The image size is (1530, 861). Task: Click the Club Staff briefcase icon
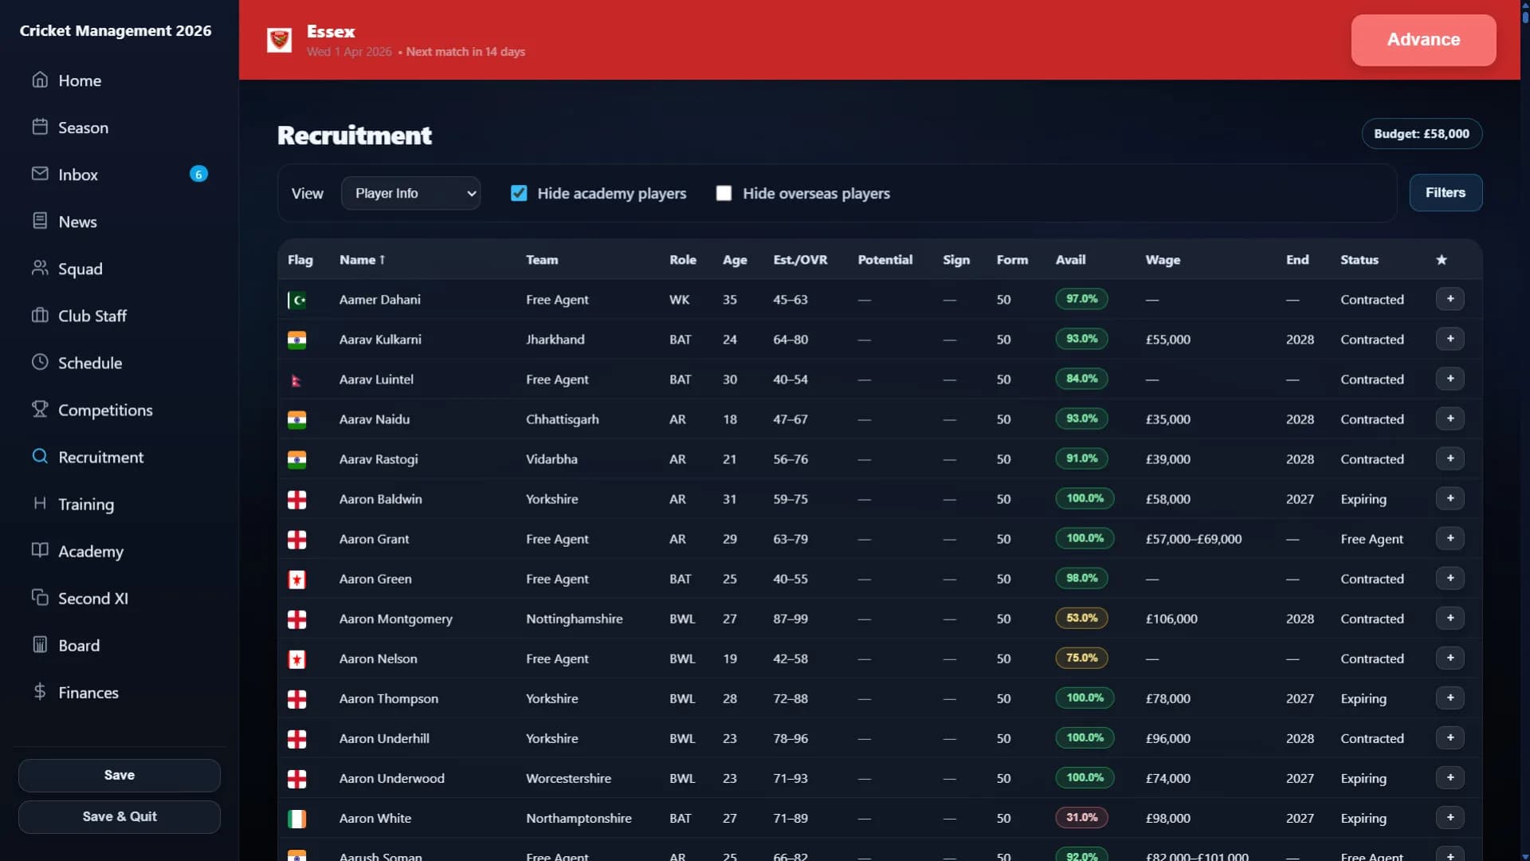[40, 315]
